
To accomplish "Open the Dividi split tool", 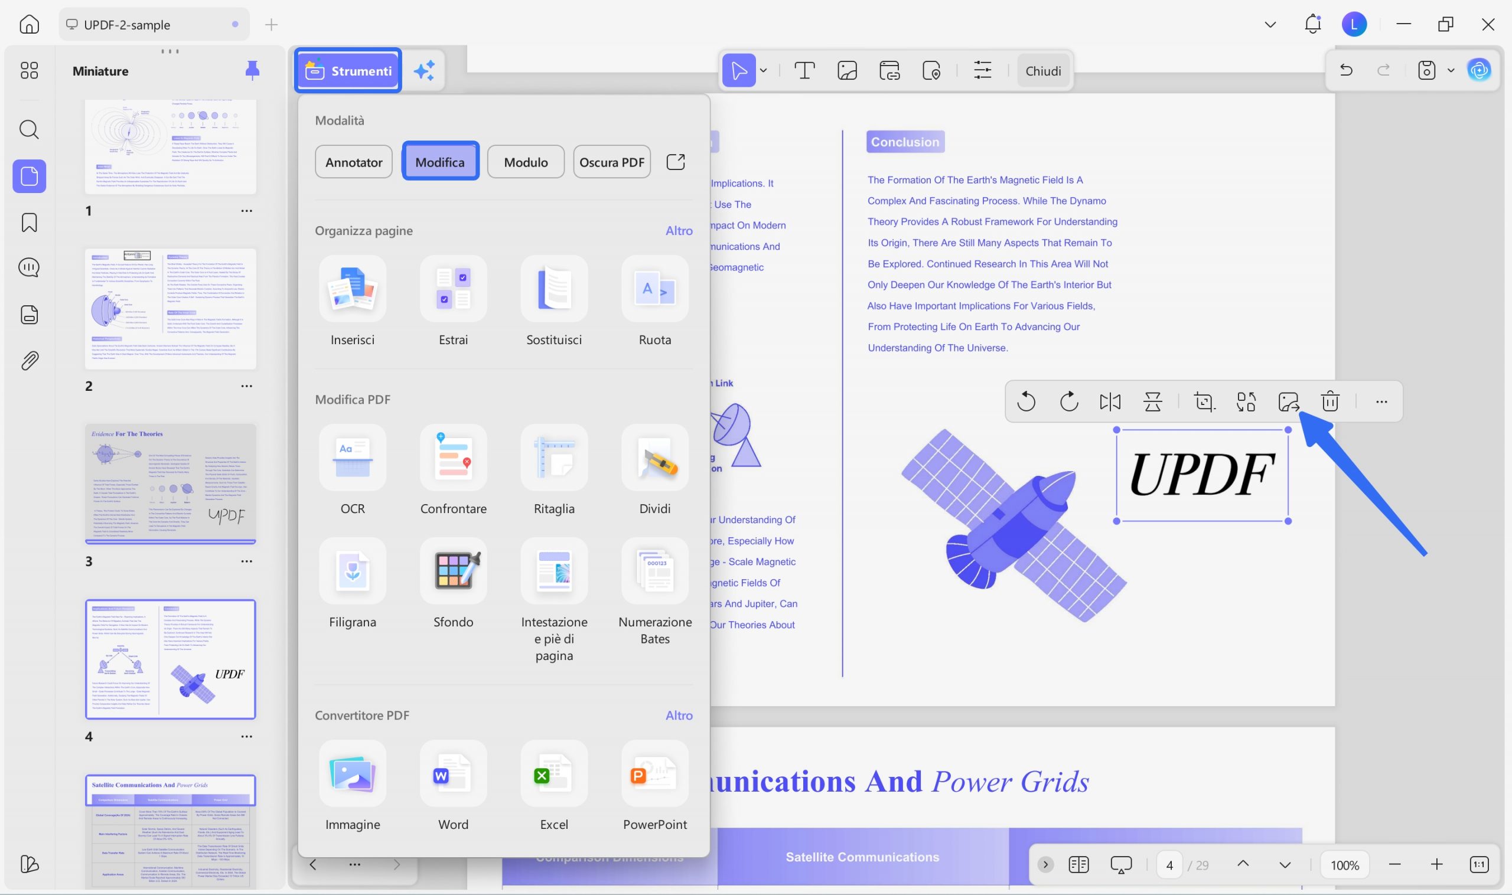I will (654, 469).
